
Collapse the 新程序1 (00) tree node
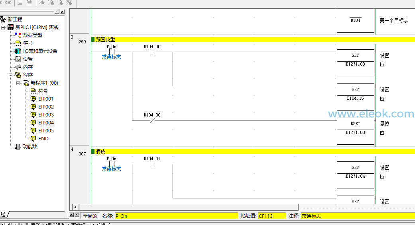point(18,83)
